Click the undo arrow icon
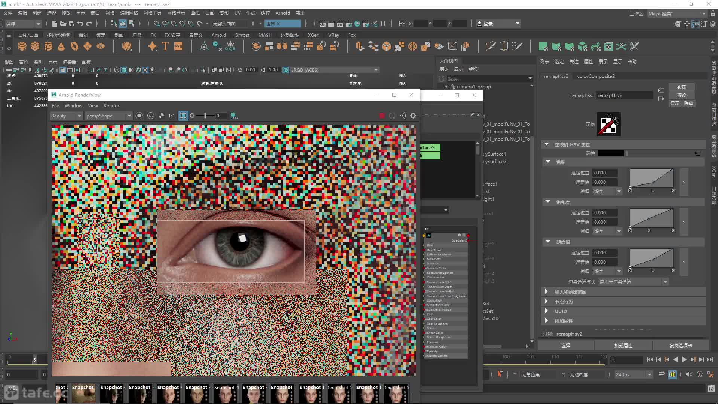718x404 pixels. 80,24
